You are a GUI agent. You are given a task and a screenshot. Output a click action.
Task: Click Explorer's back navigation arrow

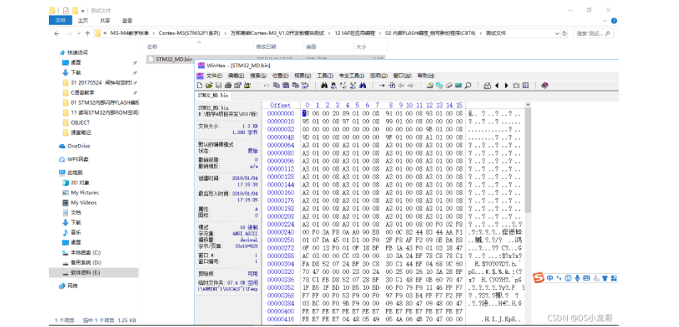tap(57, 33)
